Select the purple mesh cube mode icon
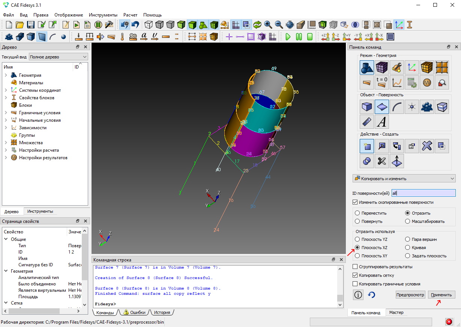 click(381, 68)
